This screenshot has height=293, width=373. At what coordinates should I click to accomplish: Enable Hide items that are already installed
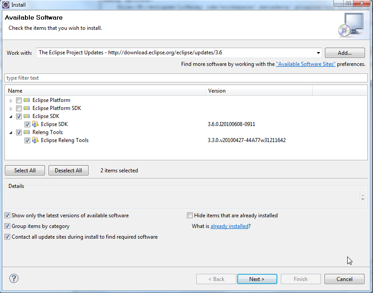pos(190,216)
